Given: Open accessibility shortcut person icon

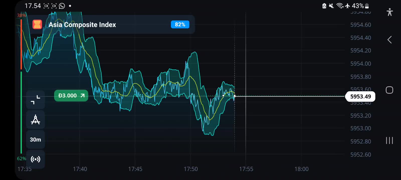Looking at the screenshot, I should (x=389, y=12).
